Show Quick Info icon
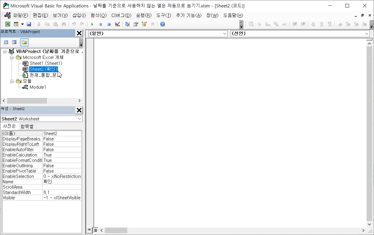 (x=268, y=24)
